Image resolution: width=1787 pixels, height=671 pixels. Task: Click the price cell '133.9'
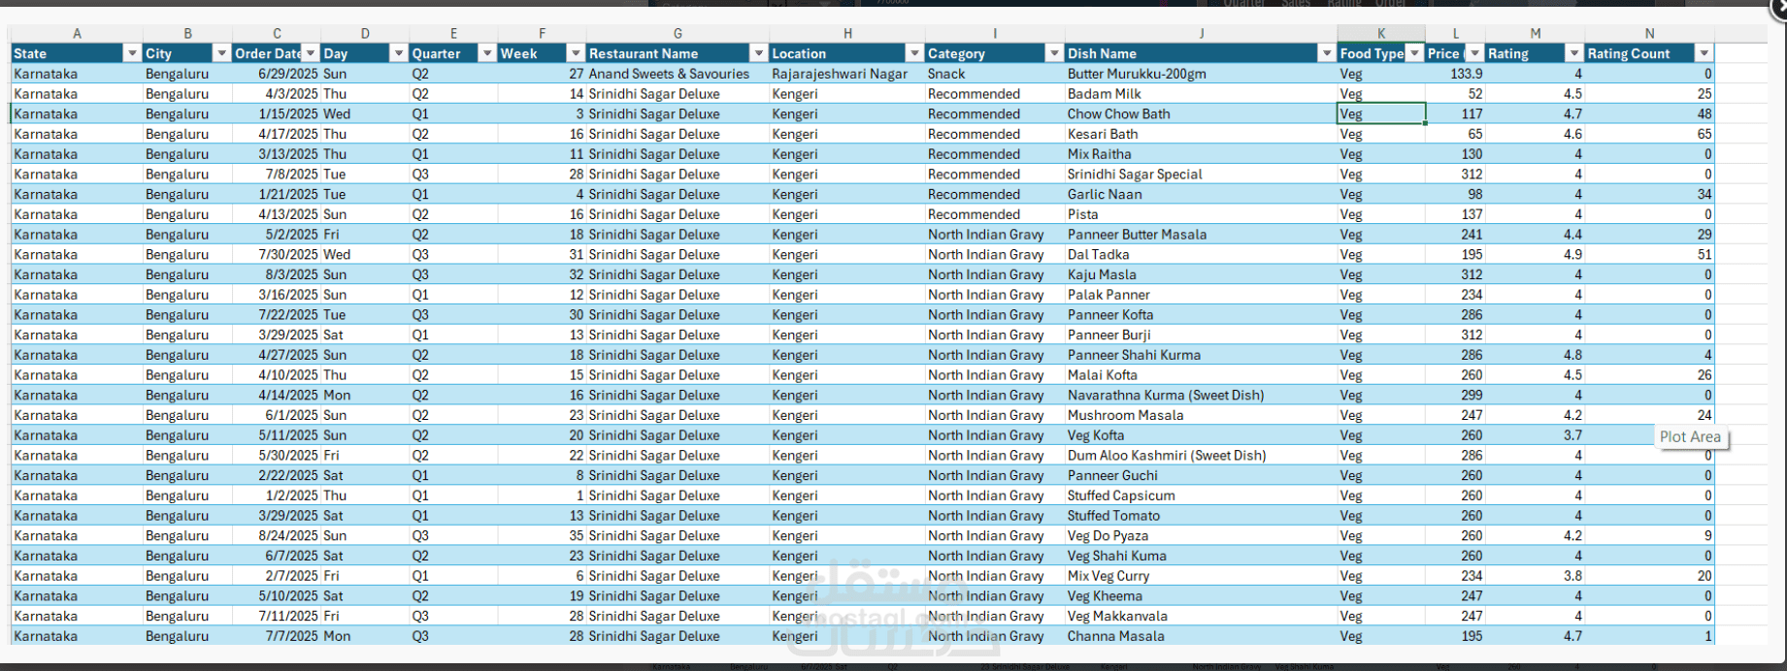click(x=1455, y=74)
